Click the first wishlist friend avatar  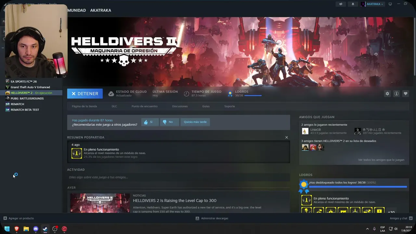[x=305, y=148]
